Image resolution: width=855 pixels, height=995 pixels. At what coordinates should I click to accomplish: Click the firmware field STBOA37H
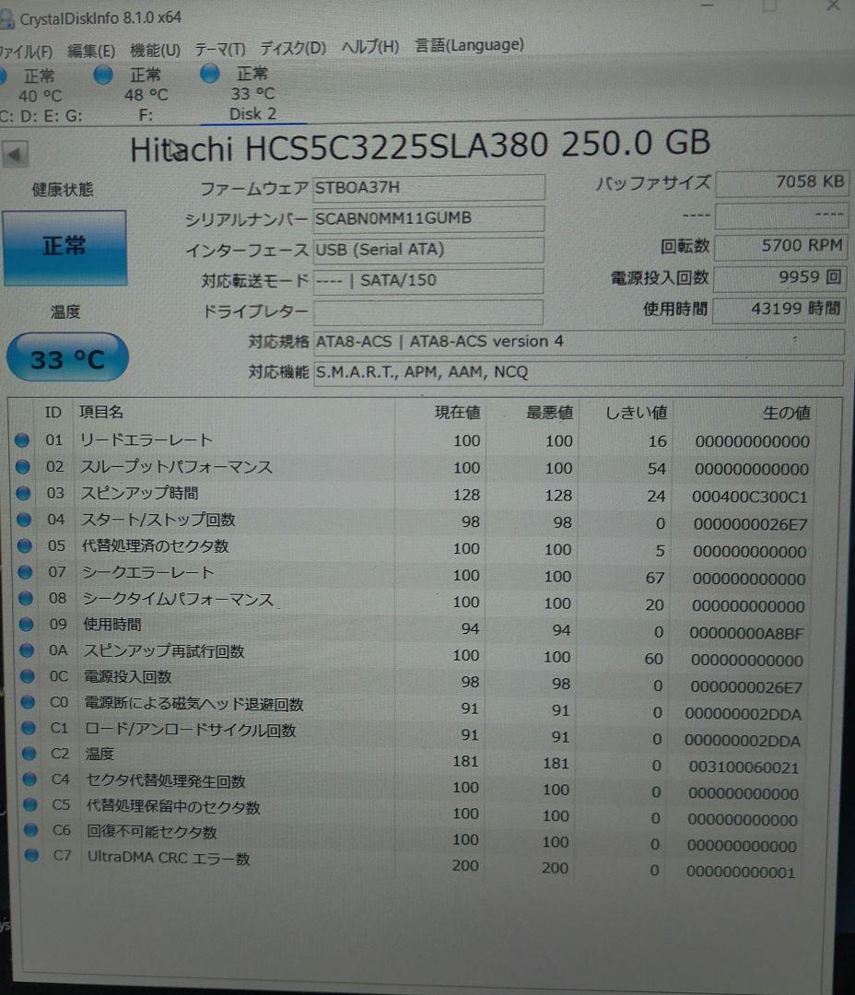(428, 188)
